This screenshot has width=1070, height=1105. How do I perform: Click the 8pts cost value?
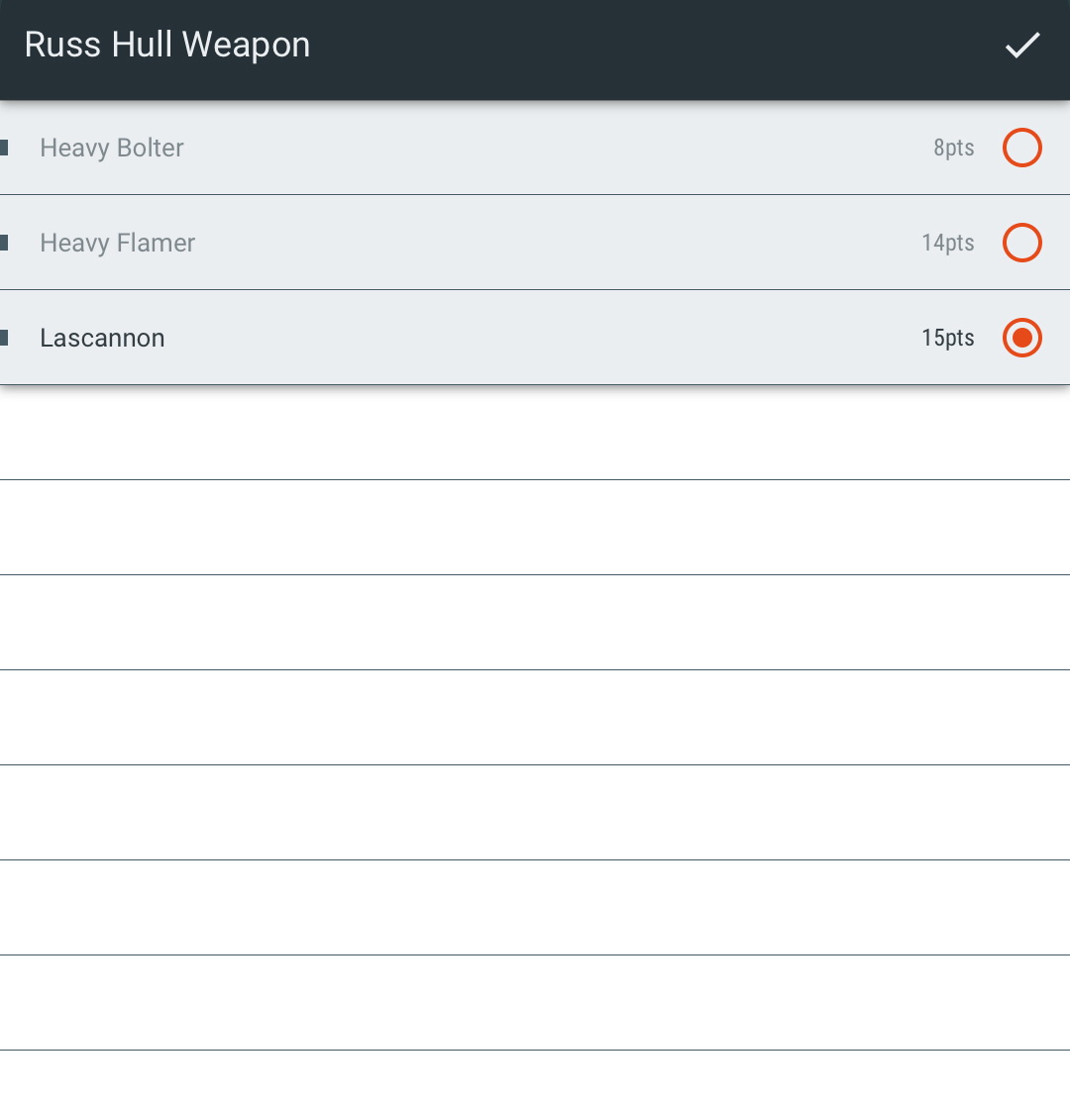954,148
